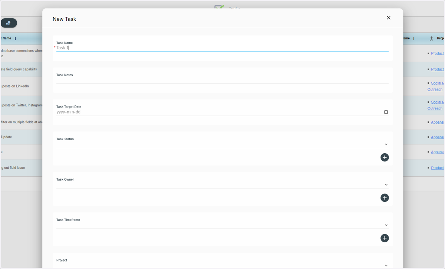
Task: Open Name column options menu
Action: tap(15, 39)
